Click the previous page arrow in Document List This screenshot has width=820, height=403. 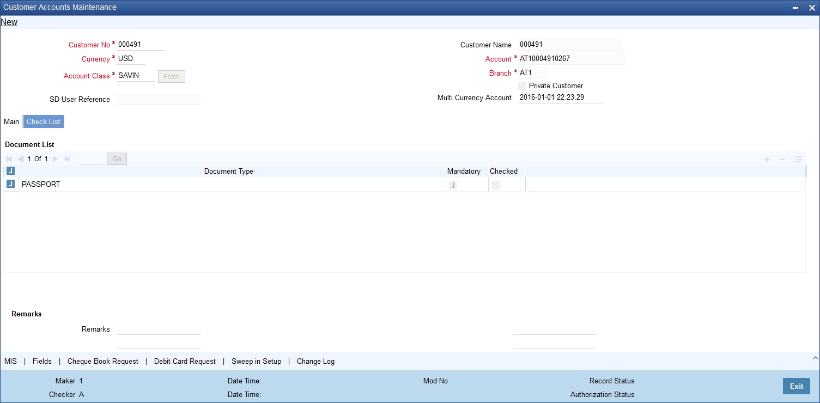pyautogui.click(x=20, y=158)
